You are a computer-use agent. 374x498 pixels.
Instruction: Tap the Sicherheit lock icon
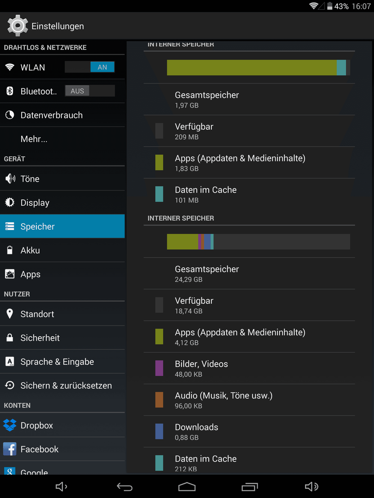pyautogui.click(x=10, y=337)
